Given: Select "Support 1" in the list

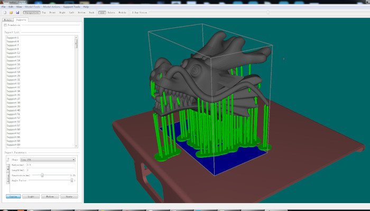Looking at the screenshot, I should [13, 37].
